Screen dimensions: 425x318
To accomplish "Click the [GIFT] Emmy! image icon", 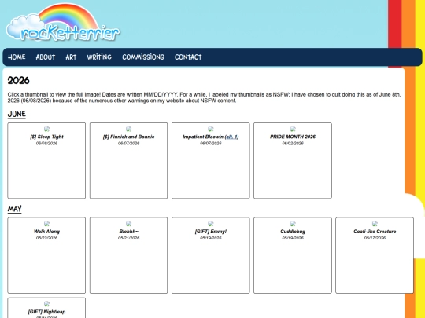I will [x=211, y=224].
